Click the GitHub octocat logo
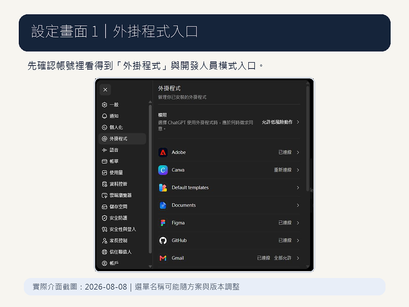 coord(163,241)
